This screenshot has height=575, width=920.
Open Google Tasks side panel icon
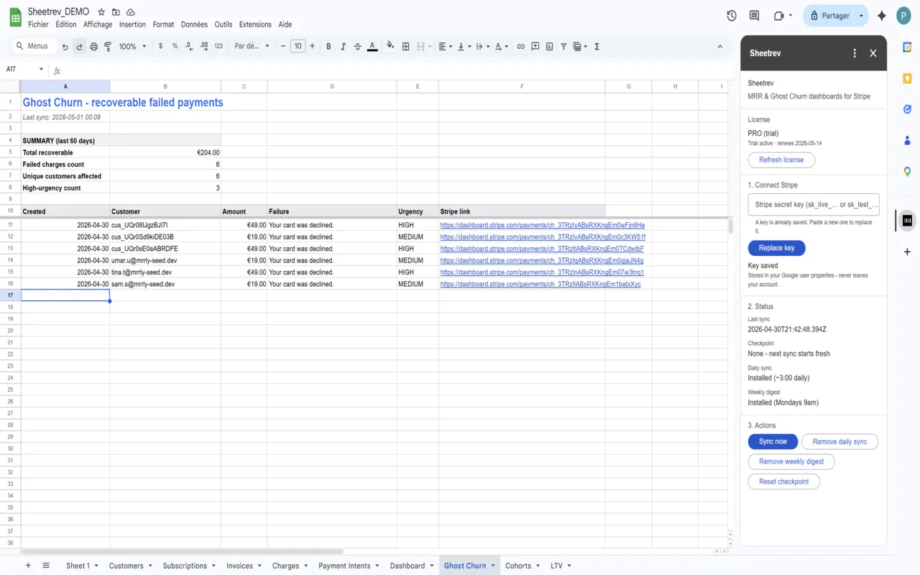tap(907, 109)
